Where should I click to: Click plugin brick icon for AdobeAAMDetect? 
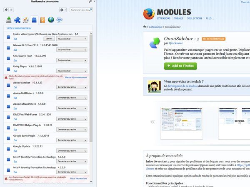[x=8, y=96]
